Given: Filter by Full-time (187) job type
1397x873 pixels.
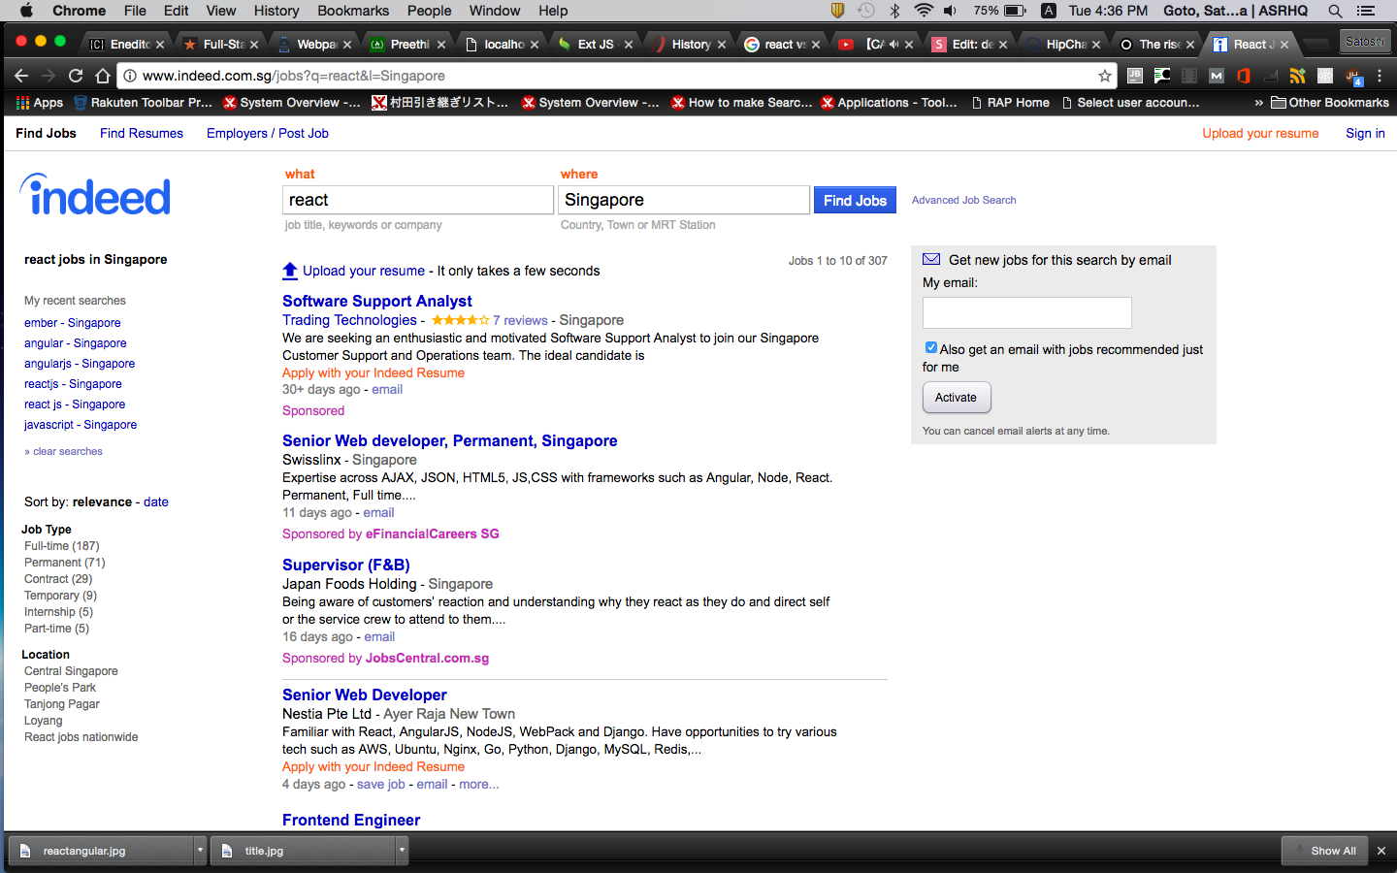Looking at the screenshot, I should [x=62, y=546].
